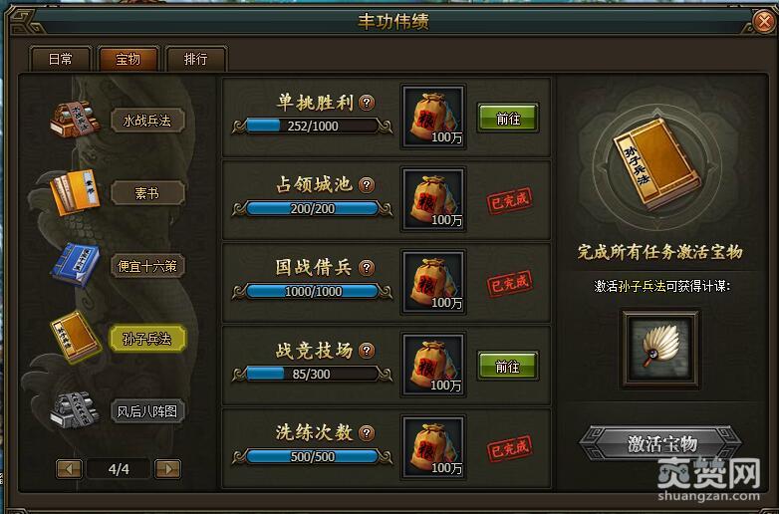Click the 85/300 arena progress bar
The image size is (779, 514).
(312, 374)
